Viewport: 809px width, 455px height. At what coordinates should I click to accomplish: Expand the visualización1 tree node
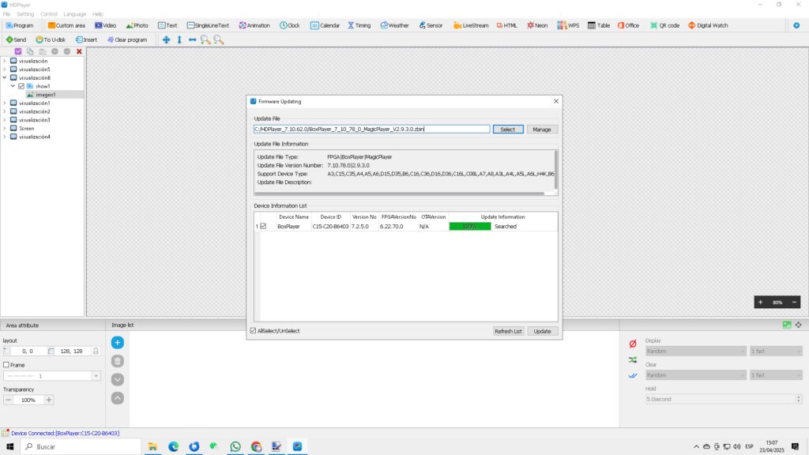[x=5, y=103]
